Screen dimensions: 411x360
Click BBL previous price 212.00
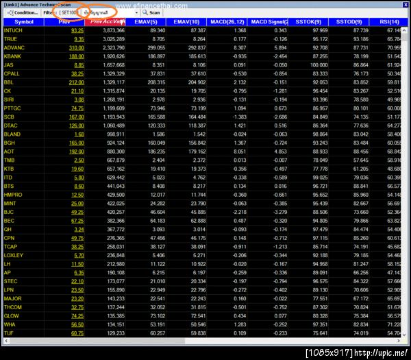coord(77,82)
